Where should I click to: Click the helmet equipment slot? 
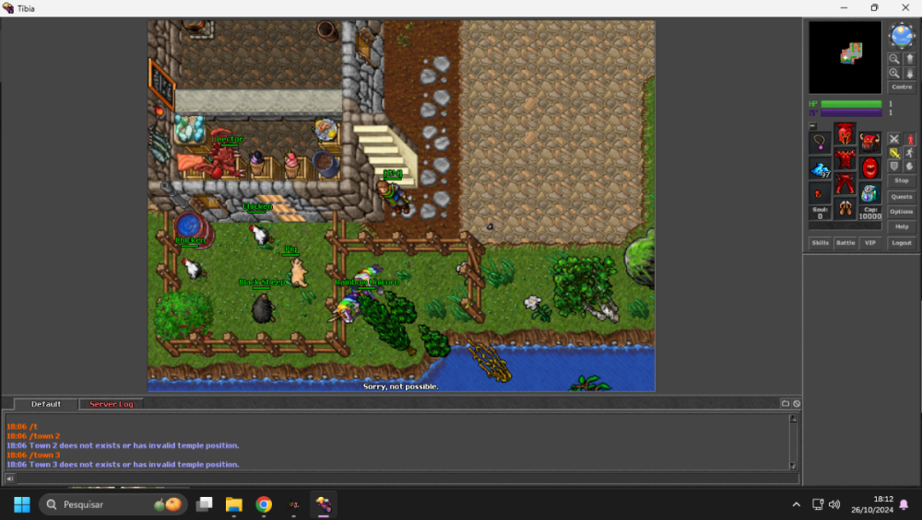pos(845,135)
